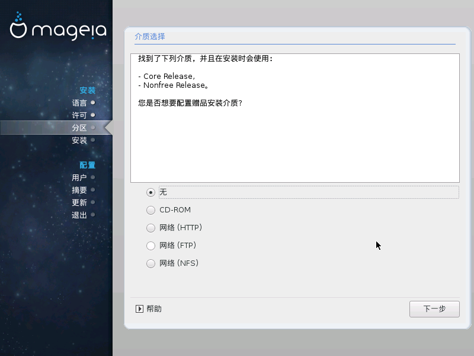The width and height of the screenshot is (474, 356).
Task: Select the 网络 (FTP) radio button
Action: pyautogui.click(x=150, y=246)
